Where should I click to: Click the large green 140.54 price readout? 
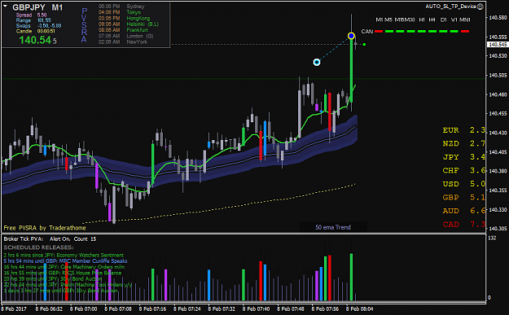(37, 40)
